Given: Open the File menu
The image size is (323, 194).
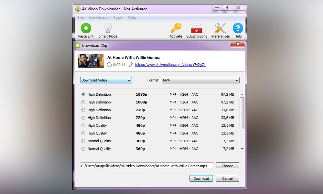Looking at the screenshot, I should click(81, 17).
